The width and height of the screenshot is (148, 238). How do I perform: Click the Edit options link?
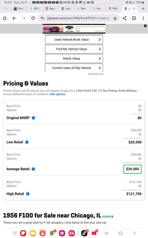(x=58, y=94)
